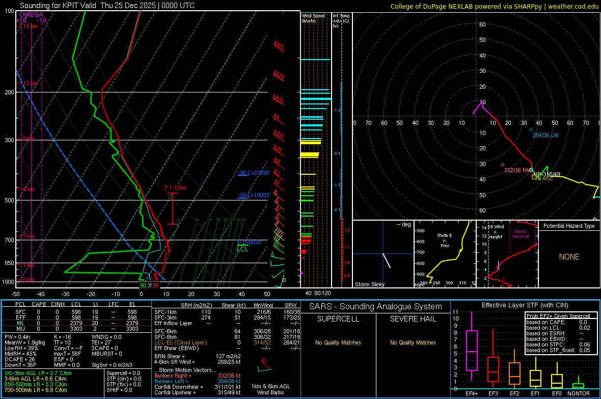This screenshot has height=399, width=601.
Task: Click the purple 'Classic Supercell' label
Action: pos(520,234)
